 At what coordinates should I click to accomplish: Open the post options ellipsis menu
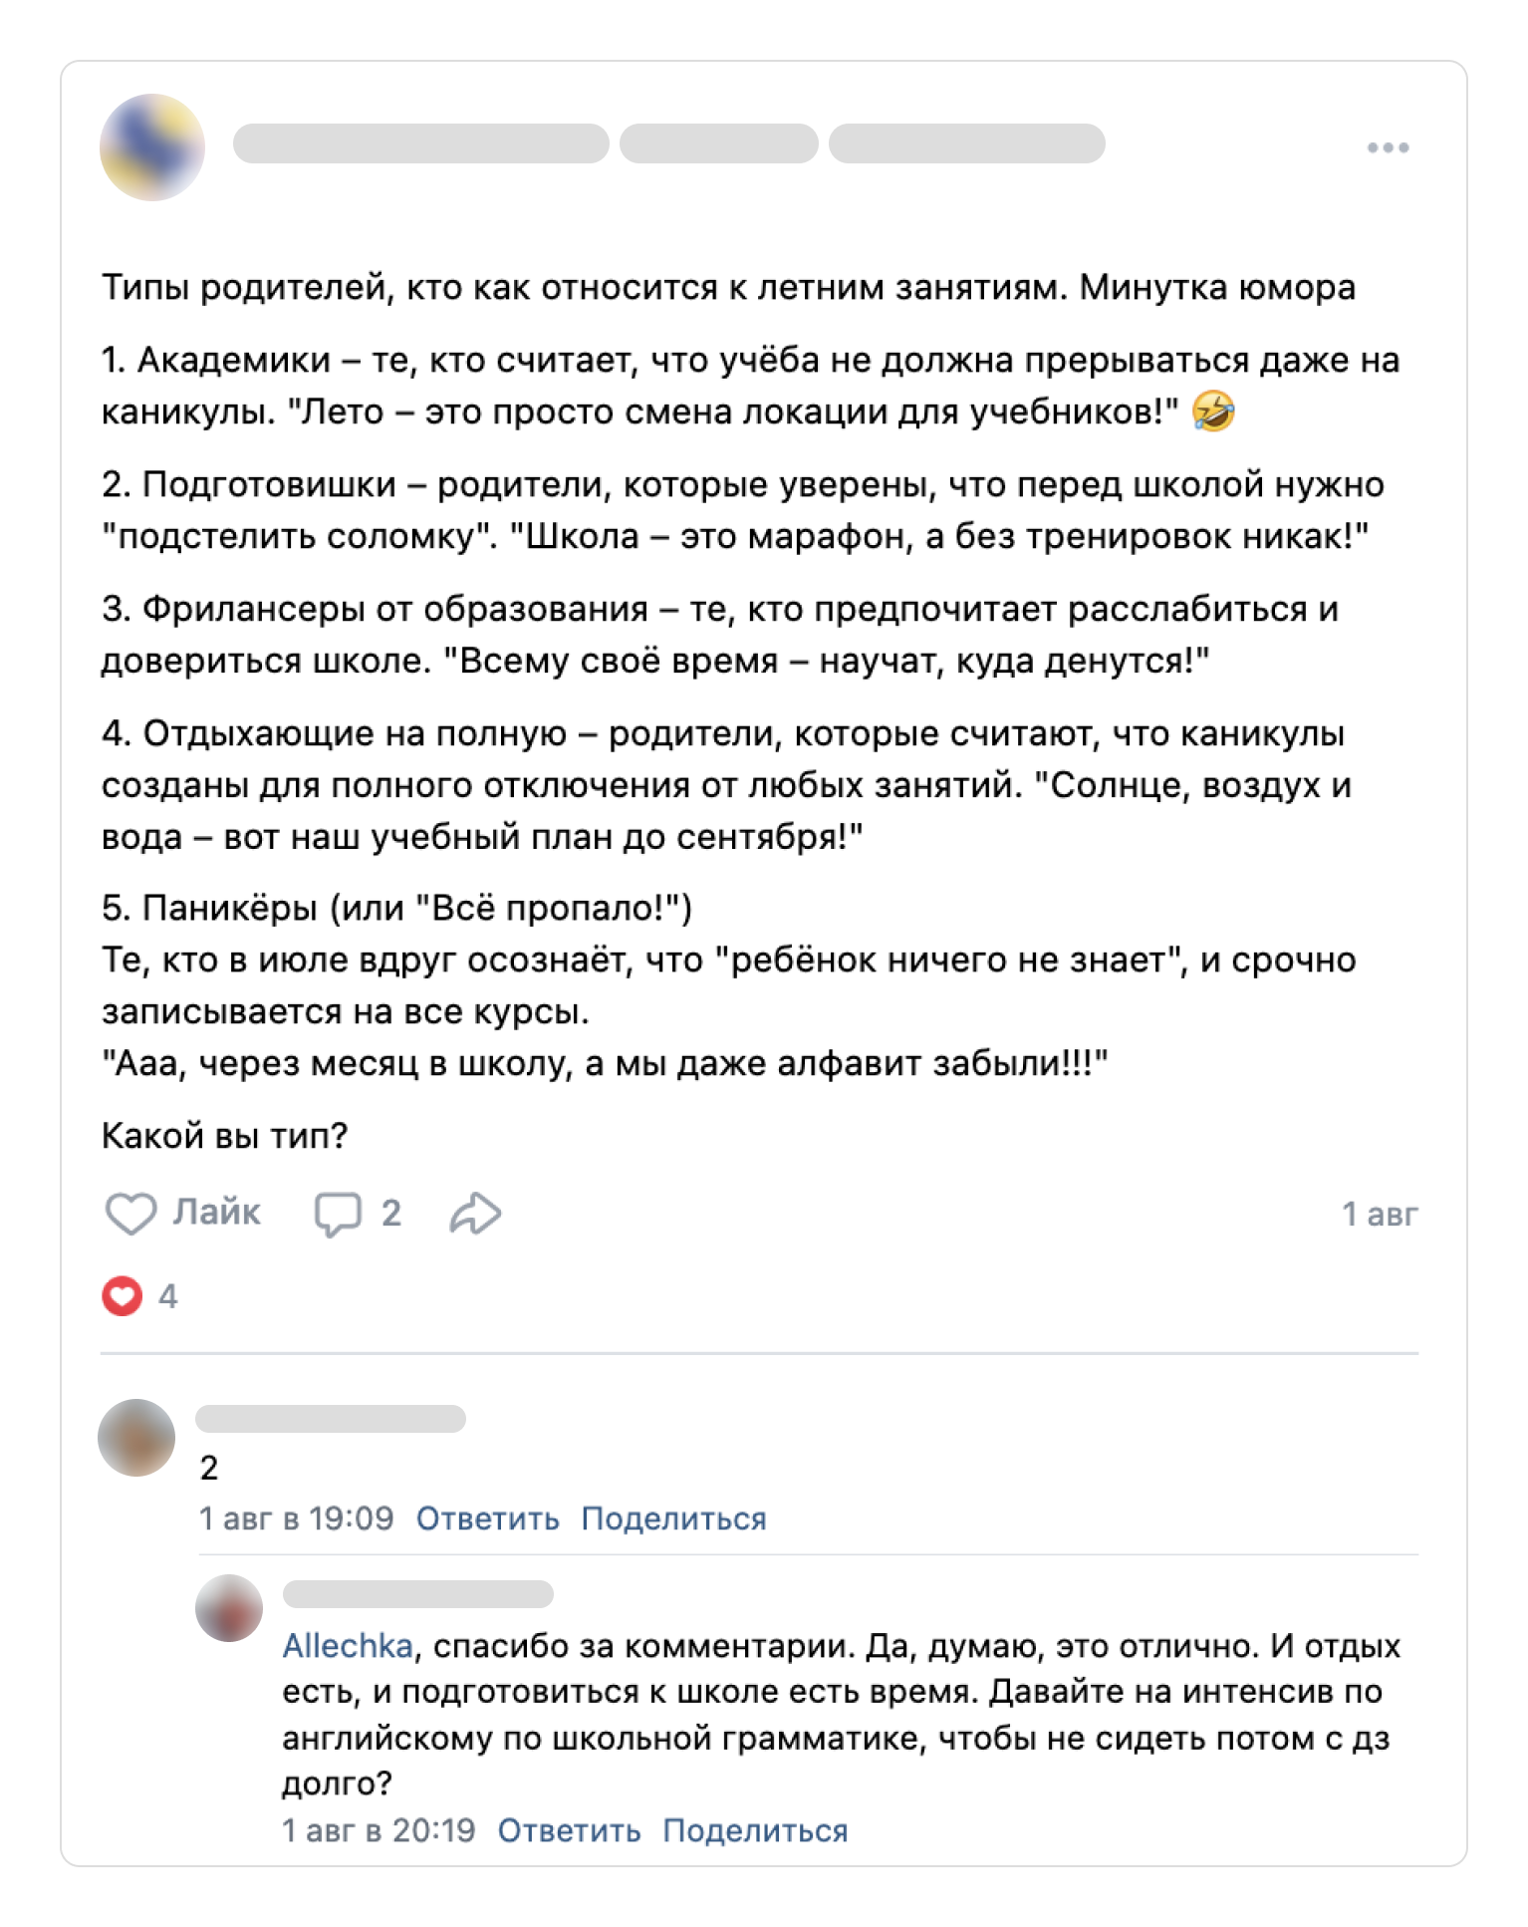[1389, 145]
